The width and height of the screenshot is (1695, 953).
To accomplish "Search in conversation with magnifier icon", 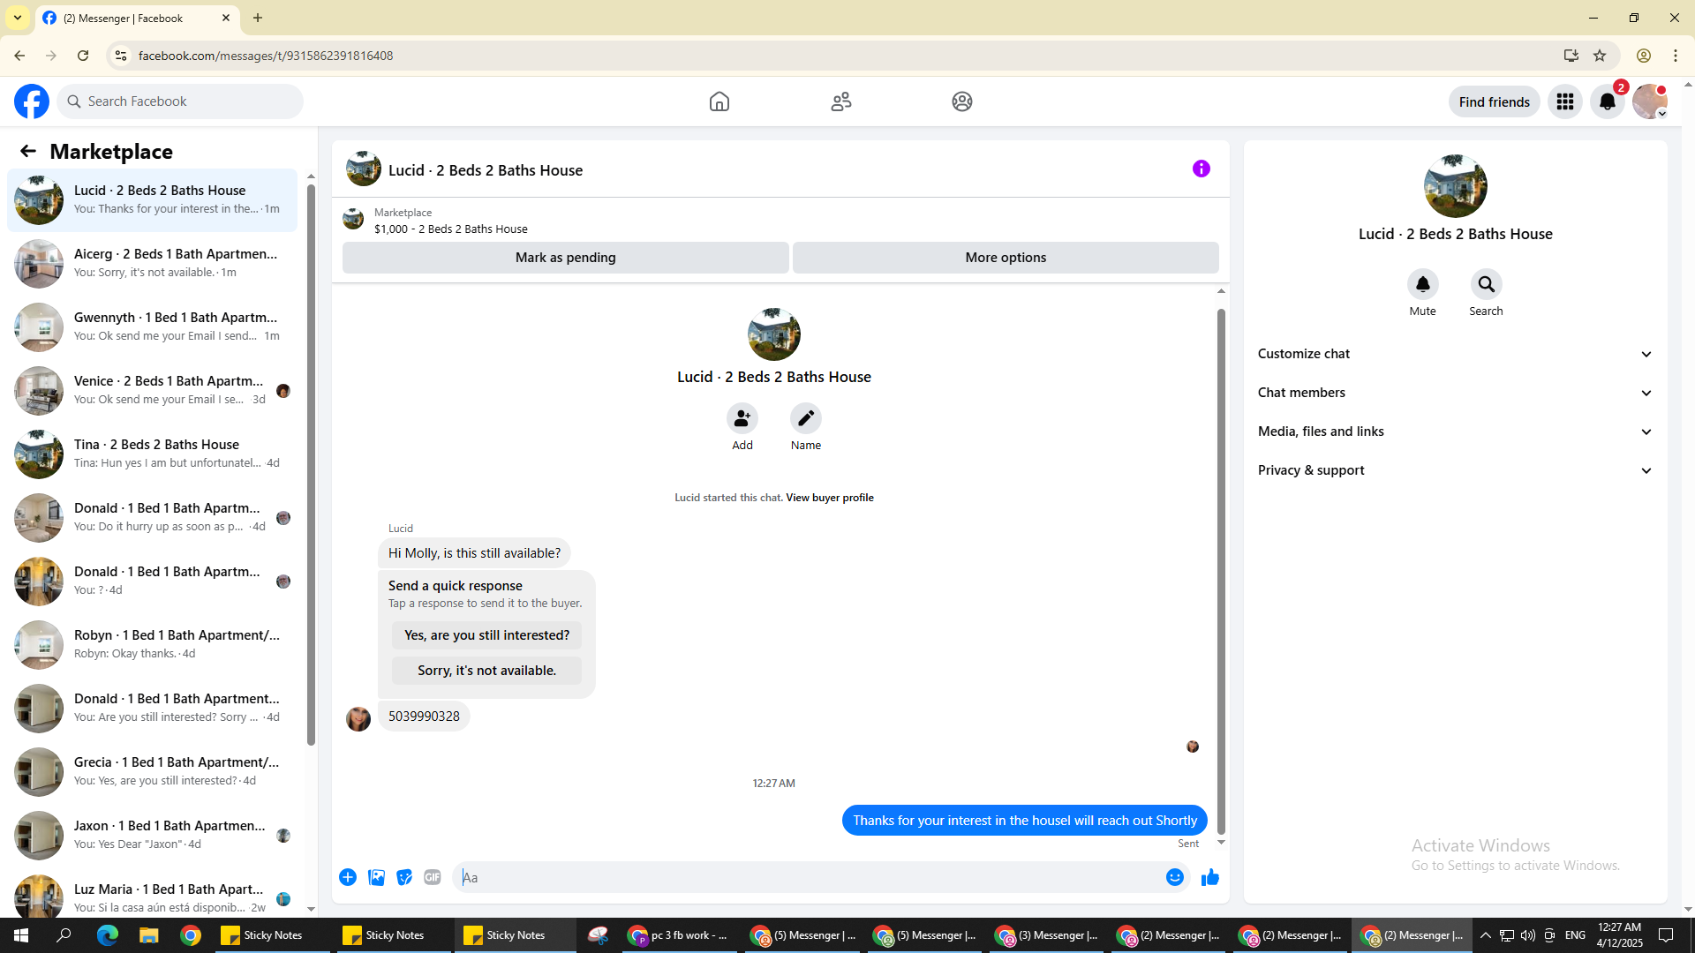I will click(1487, 284).
